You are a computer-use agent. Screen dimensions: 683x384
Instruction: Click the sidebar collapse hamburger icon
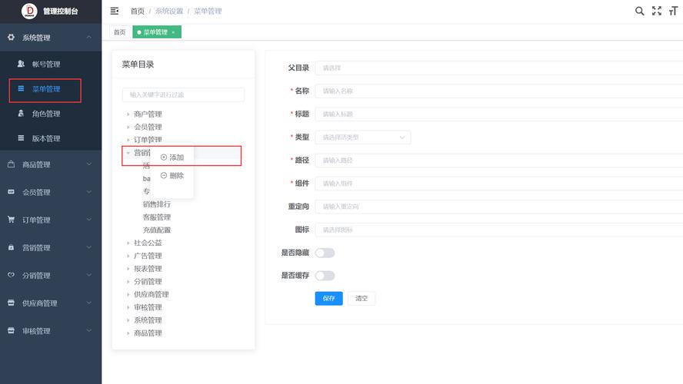(x=114, y=11)
